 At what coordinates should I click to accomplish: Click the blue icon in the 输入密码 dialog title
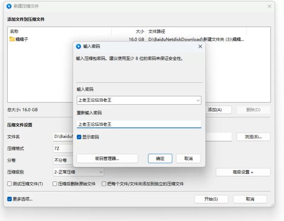[x=79, y=46]
